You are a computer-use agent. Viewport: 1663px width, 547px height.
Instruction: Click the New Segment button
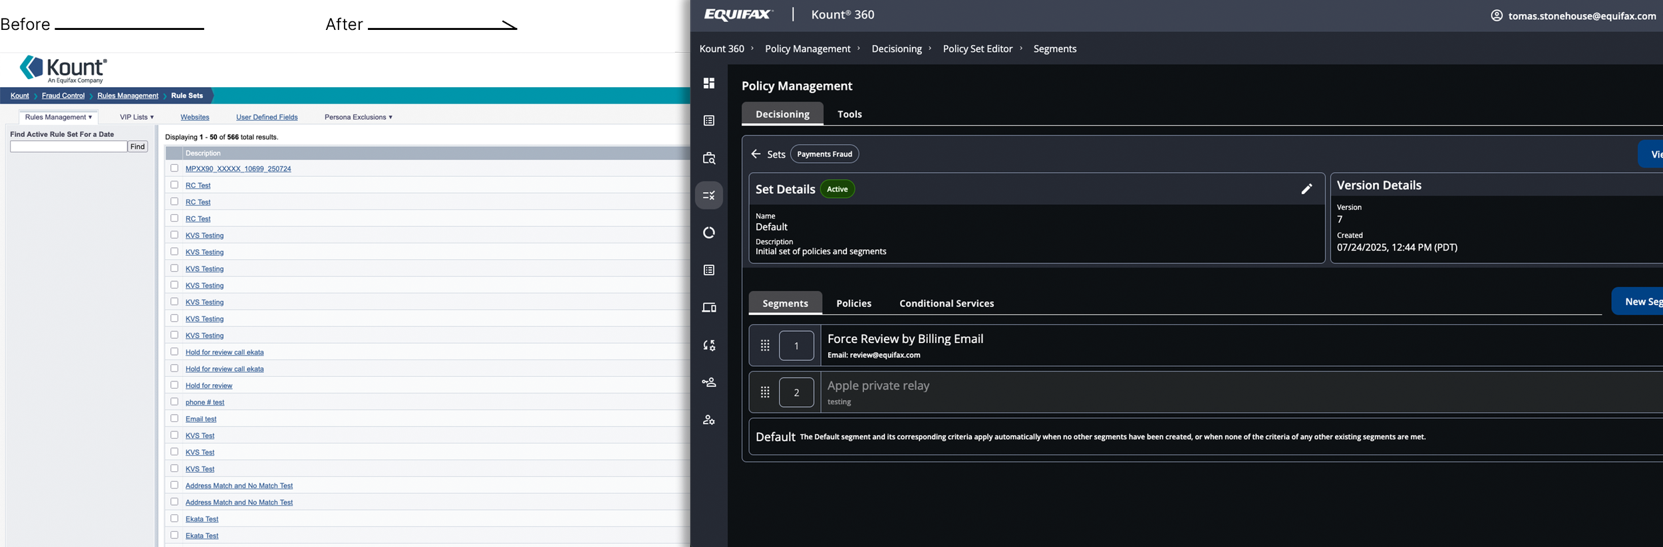(1637, 301)
